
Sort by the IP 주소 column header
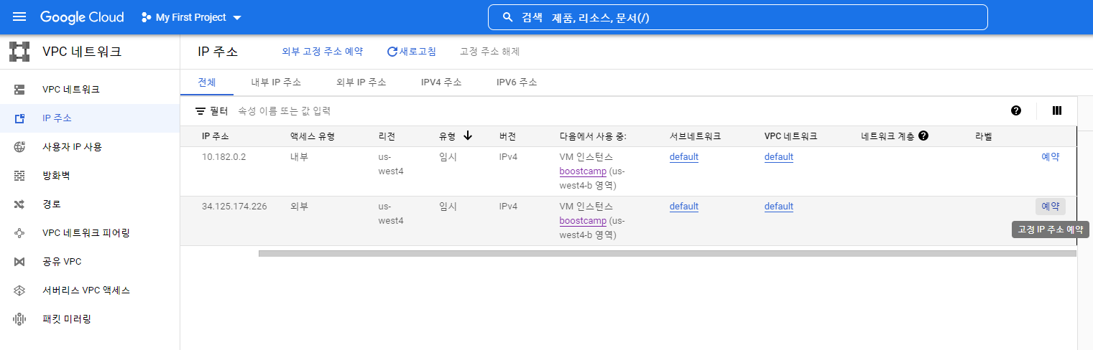tap(216, 136)
